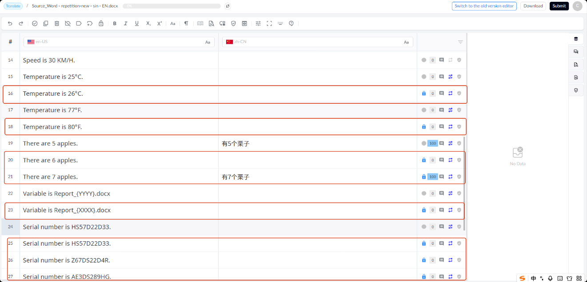
Task: Click Switch to the old version editor
Action: [x=484, y=6]
